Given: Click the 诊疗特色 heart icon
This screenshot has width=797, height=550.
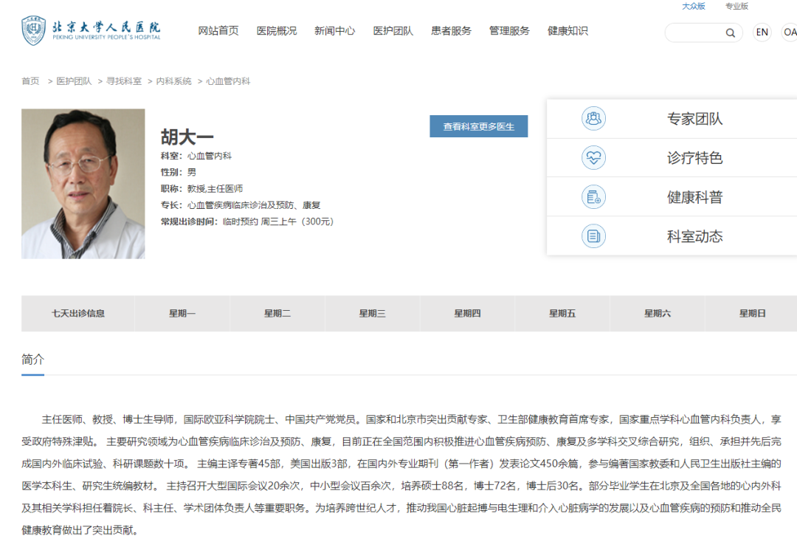Looking at the screenshot, I should pos(593,157).
